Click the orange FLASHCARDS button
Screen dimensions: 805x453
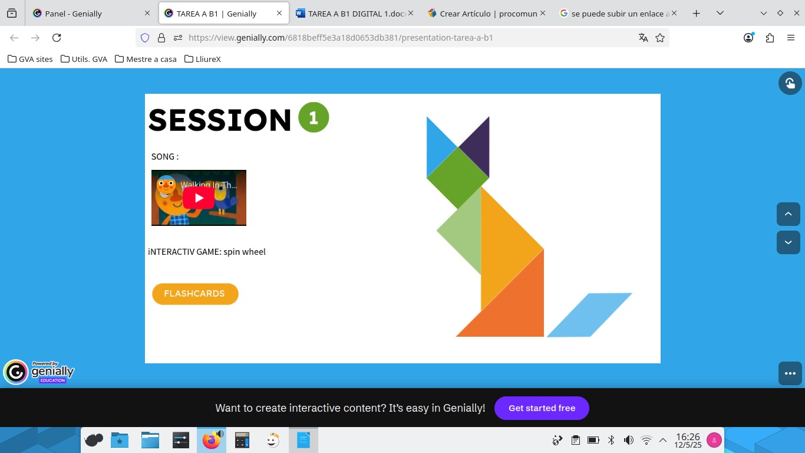tap(194, 294)
